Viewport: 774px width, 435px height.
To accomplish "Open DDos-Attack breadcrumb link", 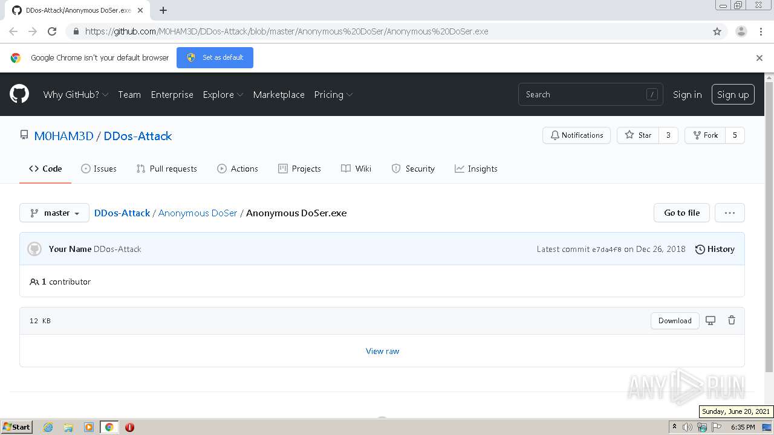I will 122,213.
